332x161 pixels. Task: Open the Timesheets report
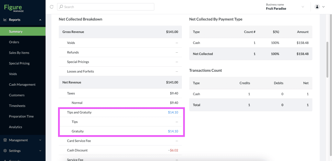tap(17, 106)
